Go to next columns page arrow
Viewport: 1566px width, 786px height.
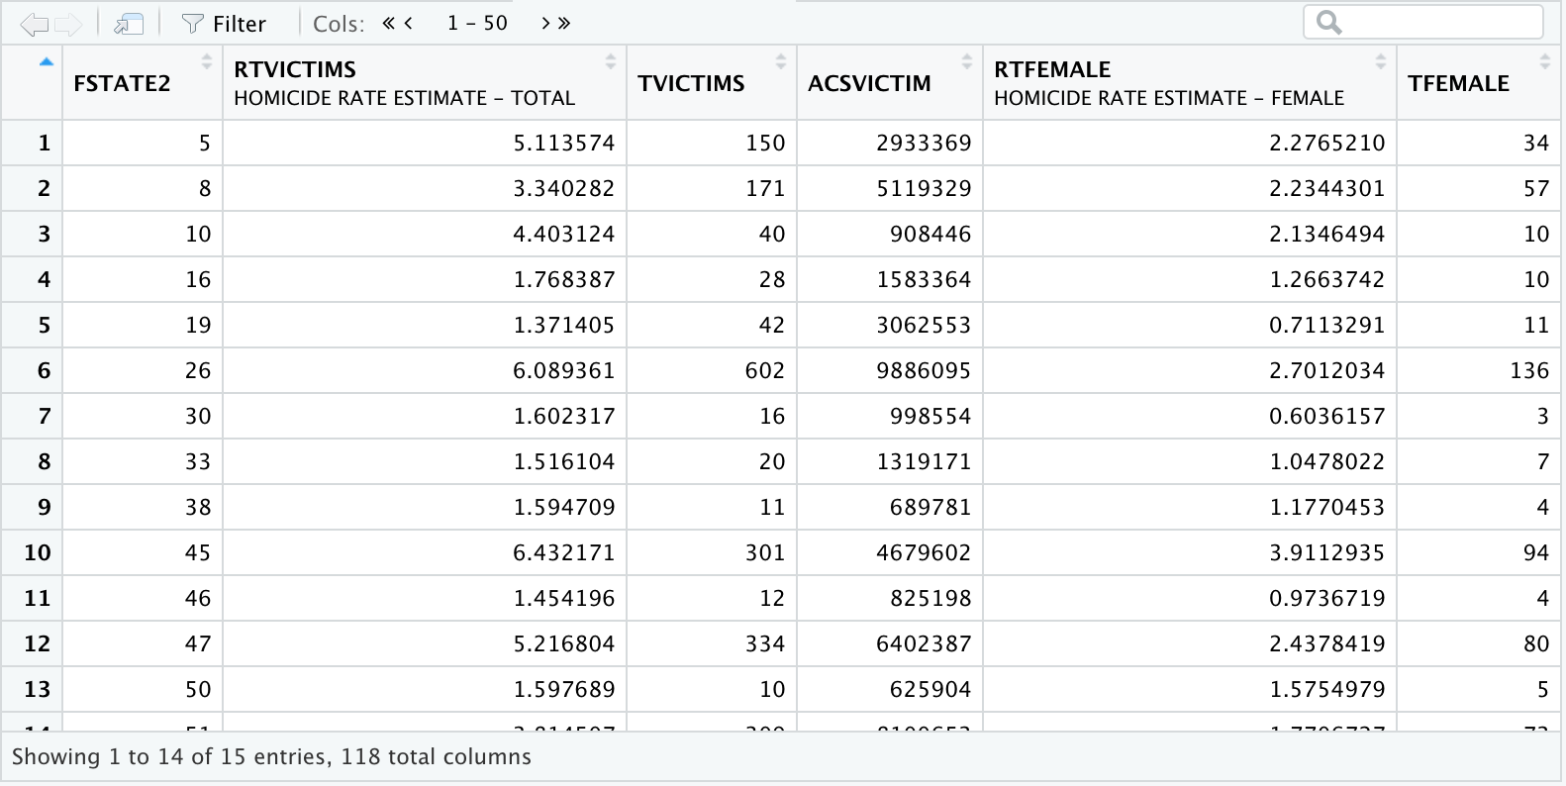click(x=545, y=23)
